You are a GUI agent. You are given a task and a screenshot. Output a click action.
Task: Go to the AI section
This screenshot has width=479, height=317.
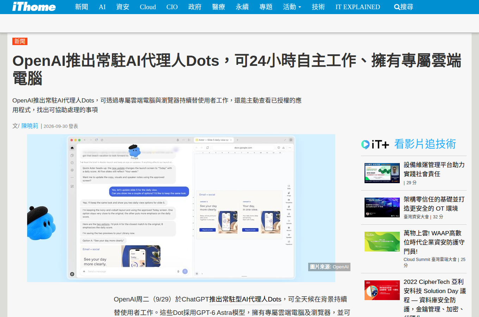click(102, 7)
